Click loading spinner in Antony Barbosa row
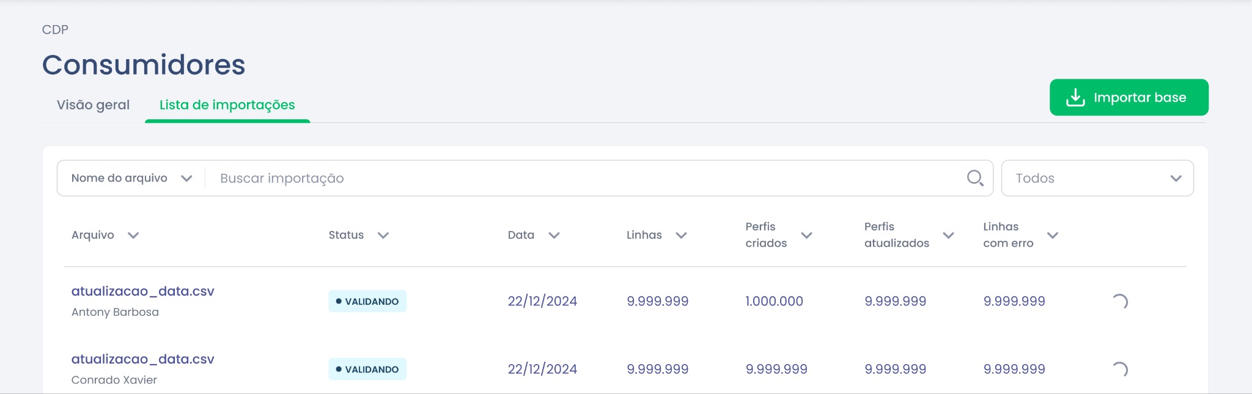The height and width of the screenshot is (394, 1252). tap(1120, 301)
